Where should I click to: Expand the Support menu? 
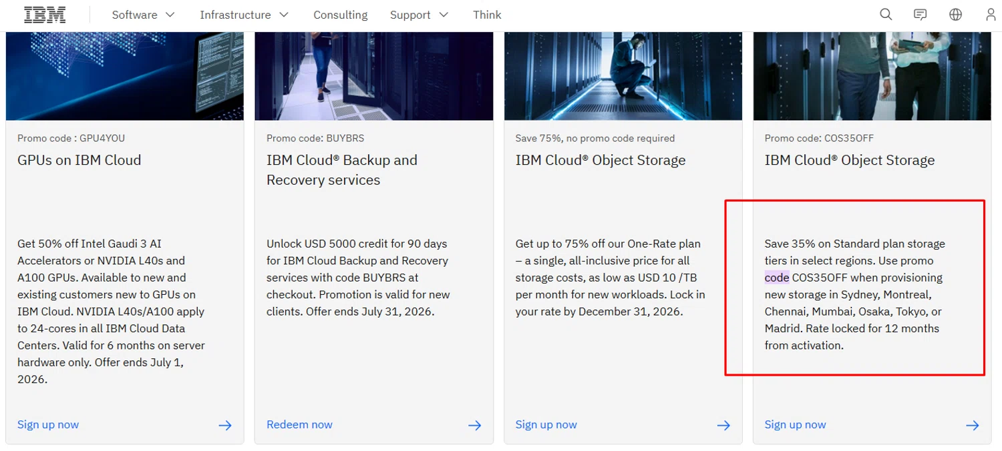pyautogui.click(x=419, y=15)
